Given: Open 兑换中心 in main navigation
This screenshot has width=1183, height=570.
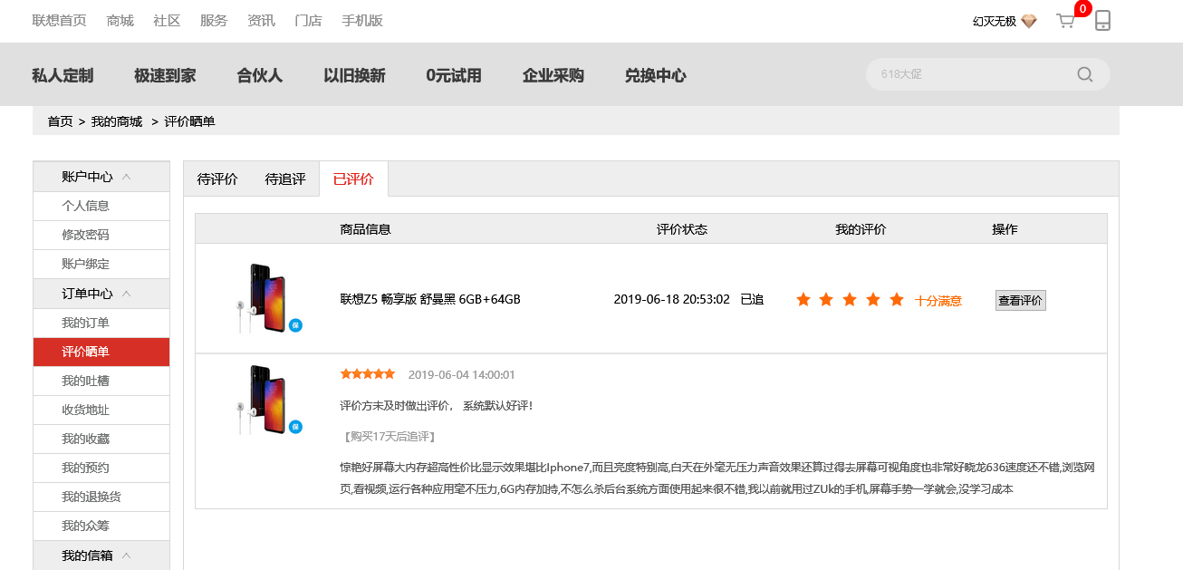Looking at the screenshot, I should [x=656, y=76].
